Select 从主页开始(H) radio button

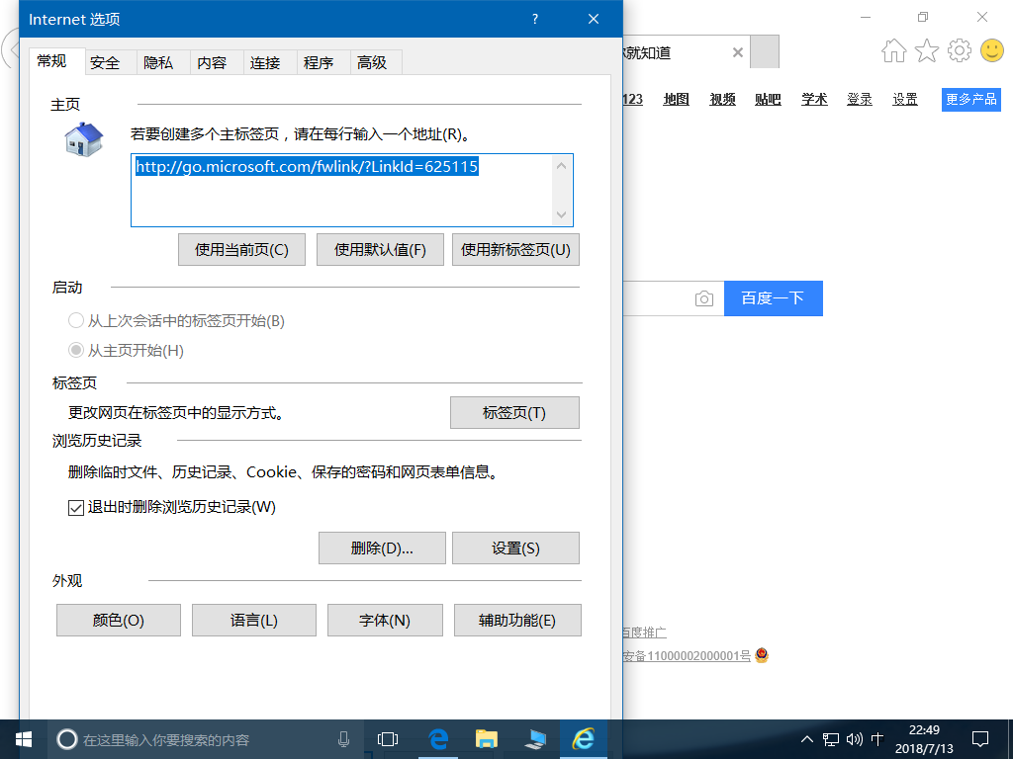click(76, 350)
